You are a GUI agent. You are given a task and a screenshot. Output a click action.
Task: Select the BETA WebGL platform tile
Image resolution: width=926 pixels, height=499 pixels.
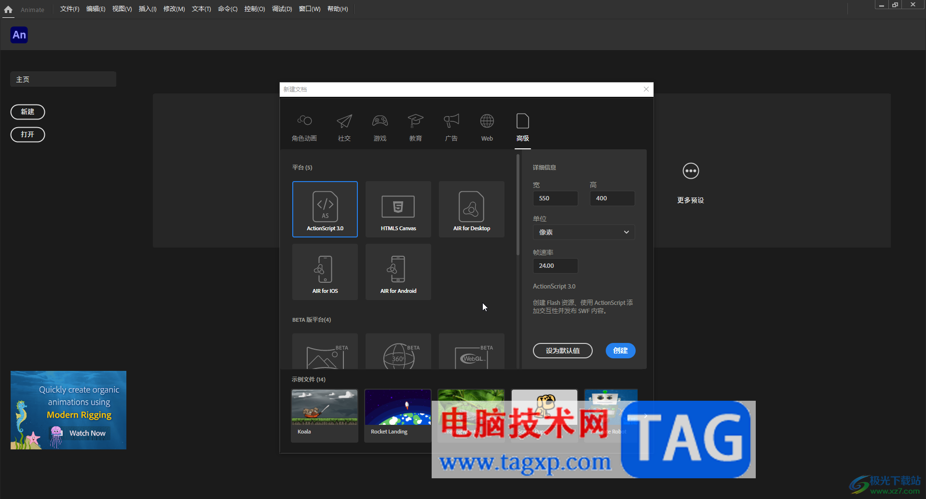tap(472, 352)
